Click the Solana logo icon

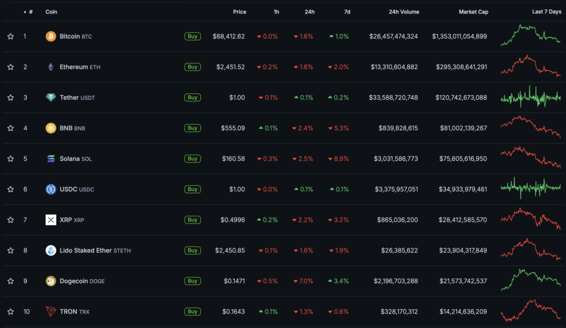tap(51, 159)
